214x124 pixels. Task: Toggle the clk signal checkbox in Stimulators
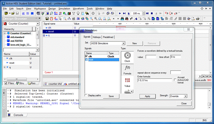(86, 56)
